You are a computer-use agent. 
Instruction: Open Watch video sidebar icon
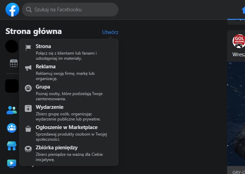pos(12,163)
